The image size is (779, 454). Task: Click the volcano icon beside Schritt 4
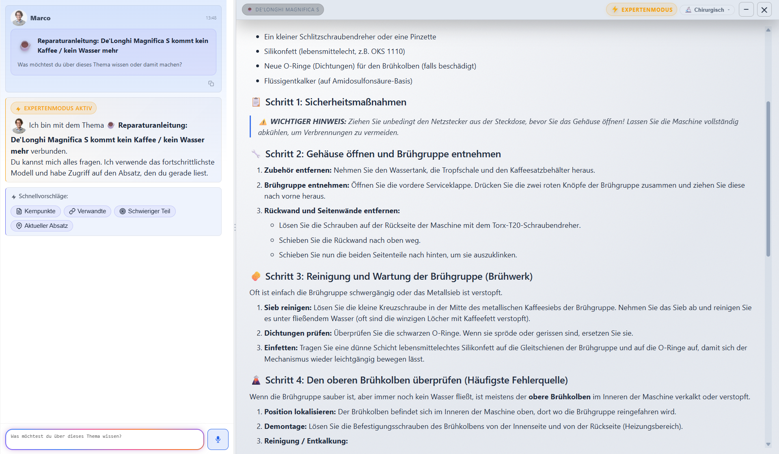pyautogui.click(x=256, y=380)
